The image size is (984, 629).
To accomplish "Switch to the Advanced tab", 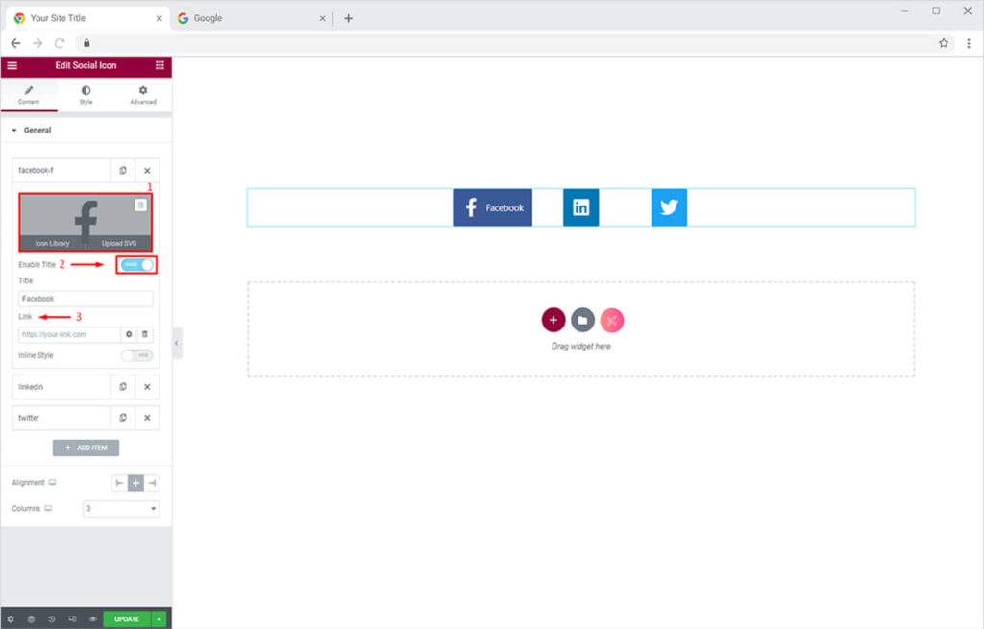I will pos(143,94).
